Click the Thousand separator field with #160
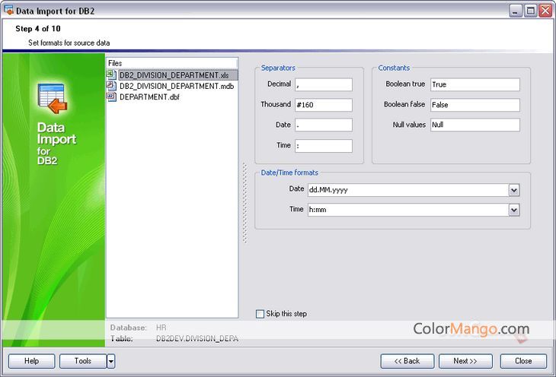The image size is (556, 377). (324, 105)
